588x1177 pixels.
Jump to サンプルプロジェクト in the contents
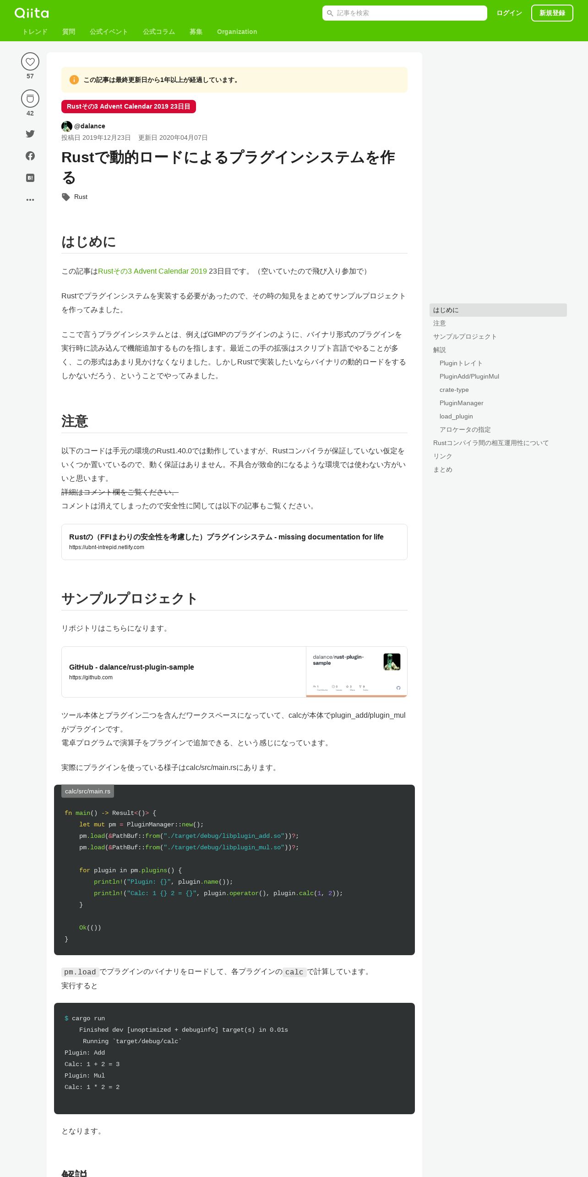465,337
